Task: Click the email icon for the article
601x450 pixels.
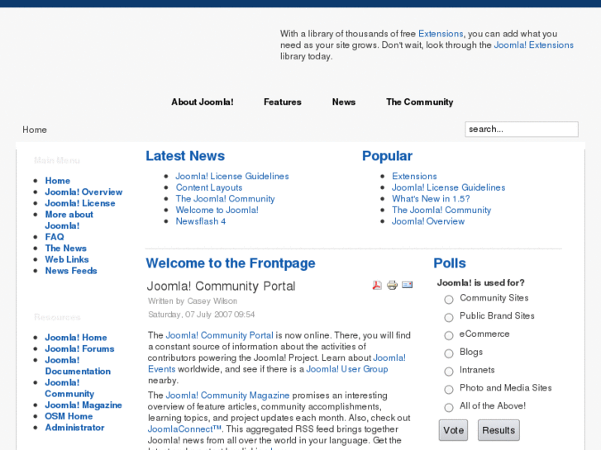Action: (x=407, y=285)
